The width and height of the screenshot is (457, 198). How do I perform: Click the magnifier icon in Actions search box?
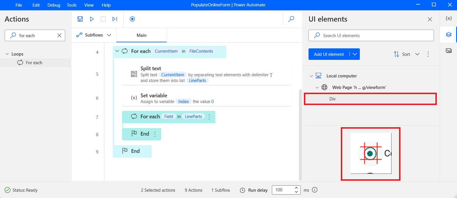coord(13,35)
